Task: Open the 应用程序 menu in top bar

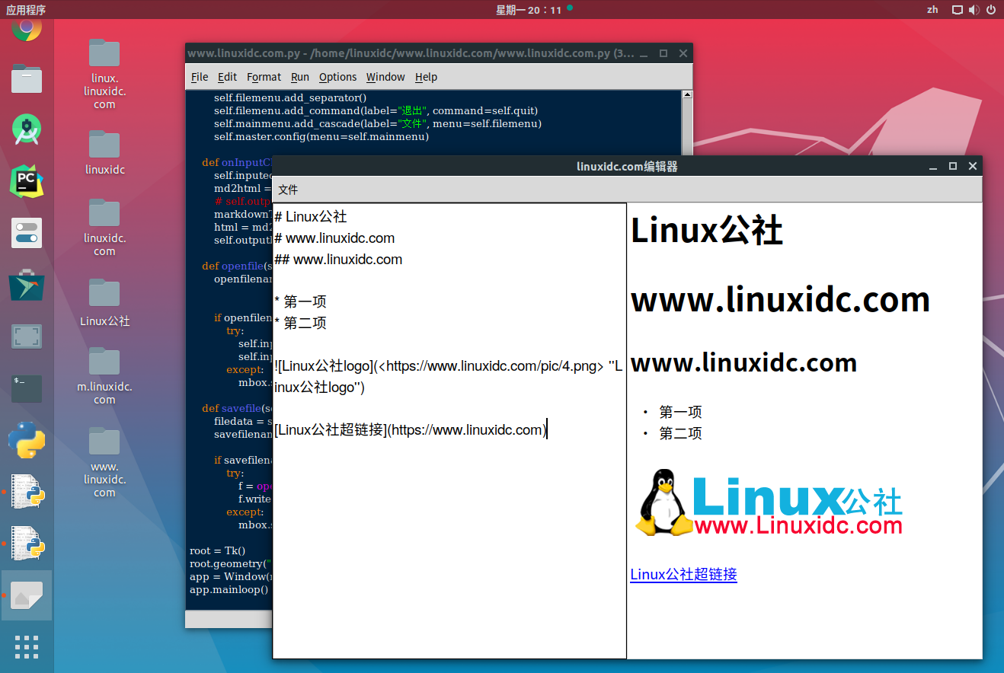Action: coord(26,10)
